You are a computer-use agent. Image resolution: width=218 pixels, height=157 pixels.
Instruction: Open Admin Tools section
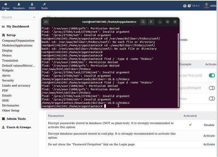16,119
